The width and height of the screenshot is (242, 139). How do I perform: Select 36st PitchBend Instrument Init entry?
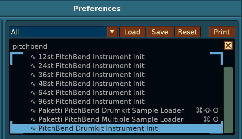coord(91,75)
